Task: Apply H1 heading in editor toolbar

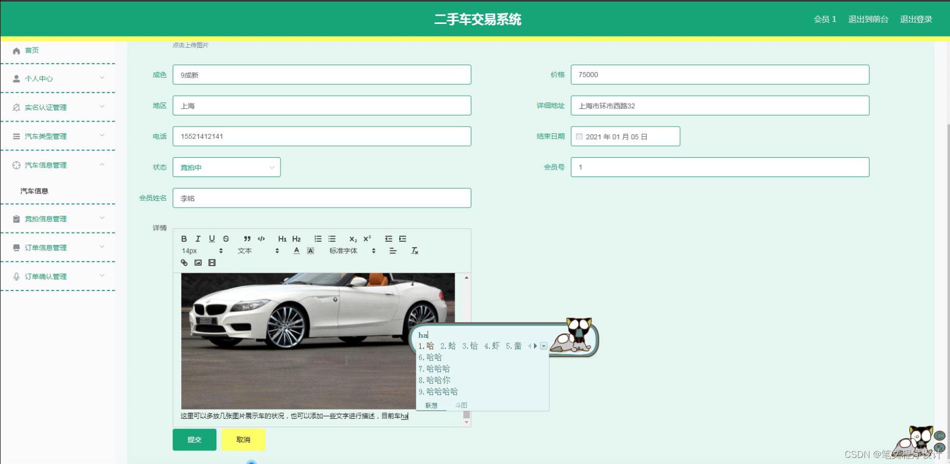Action: (282, 238)
